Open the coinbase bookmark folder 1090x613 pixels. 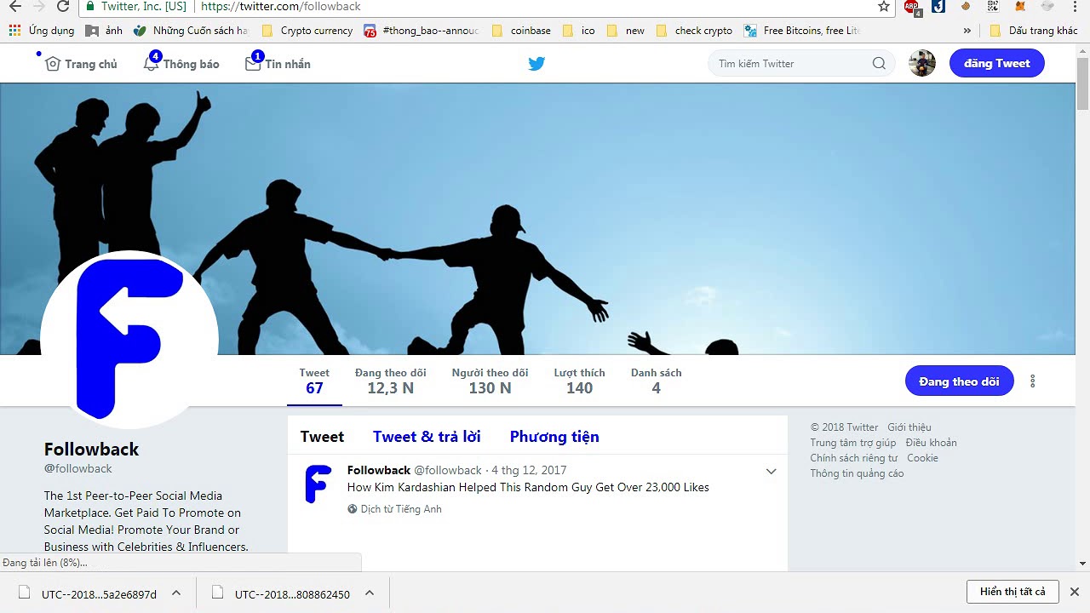[x=521, y=31]
